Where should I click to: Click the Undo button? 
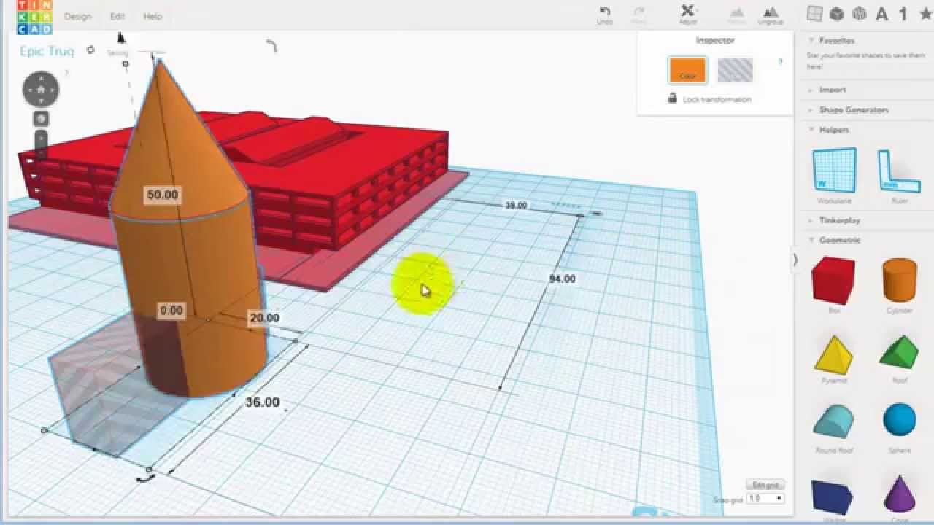(605, 15)
